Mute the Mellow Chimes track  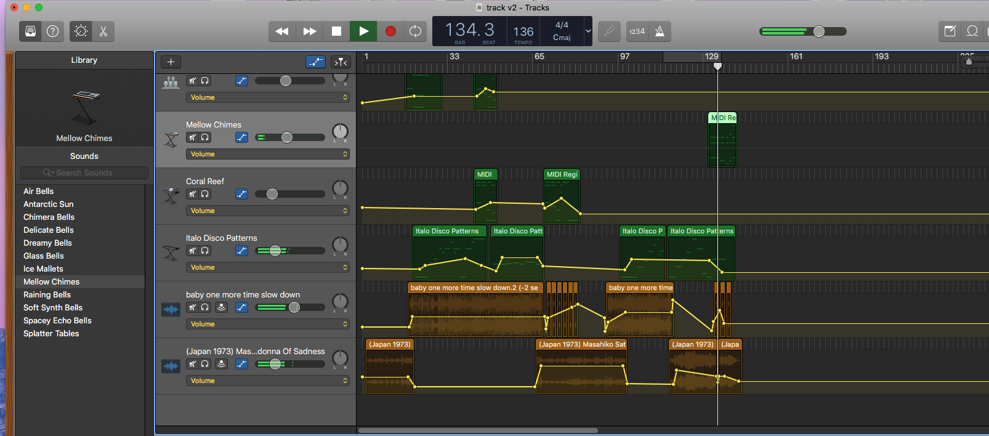pyautogui.click(x=193, y=137)
